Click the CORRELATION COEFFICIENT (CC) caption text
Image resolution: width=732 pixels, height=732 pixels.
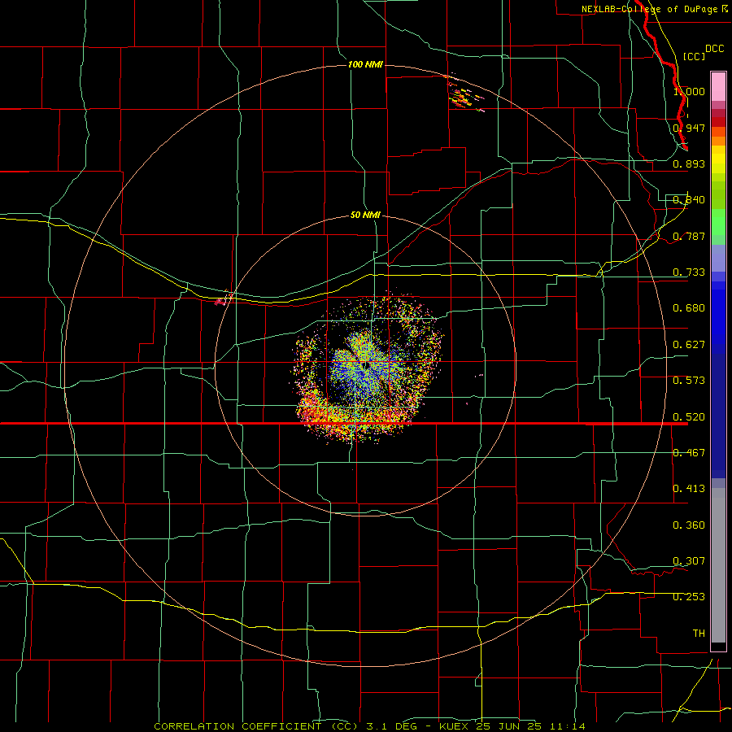257,726
